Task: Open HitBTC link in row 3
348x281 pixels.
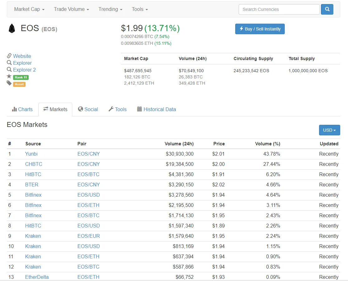Action: (33, 174)
